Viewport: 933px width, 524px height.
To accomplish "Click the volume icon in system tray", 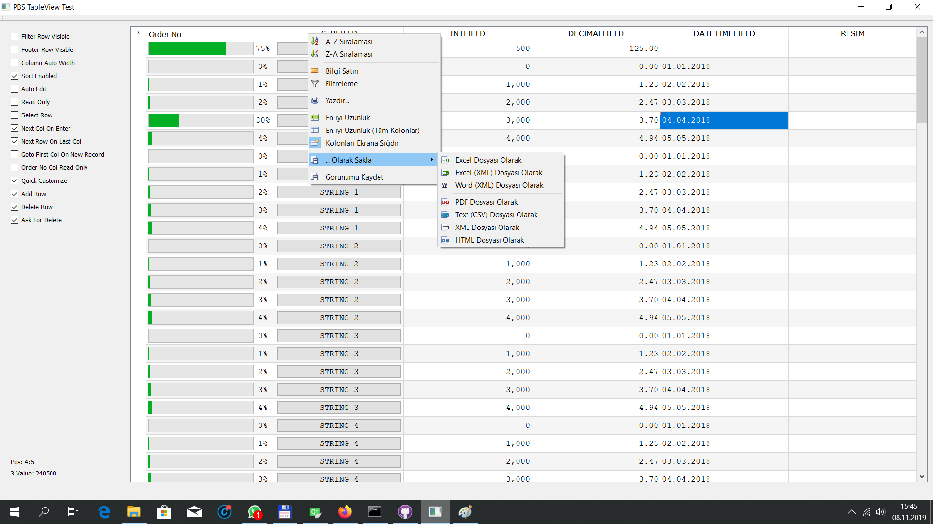I will 880,512.
